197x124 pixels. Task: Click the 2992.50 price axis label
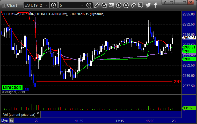click(189, 24)
